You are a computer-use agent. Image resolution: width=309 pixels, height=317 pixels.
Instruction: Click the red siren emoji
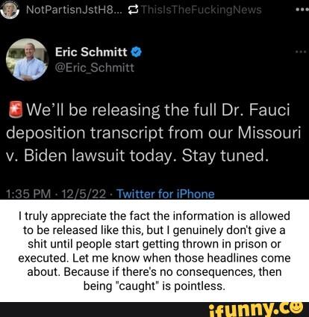tap(16, 109)
